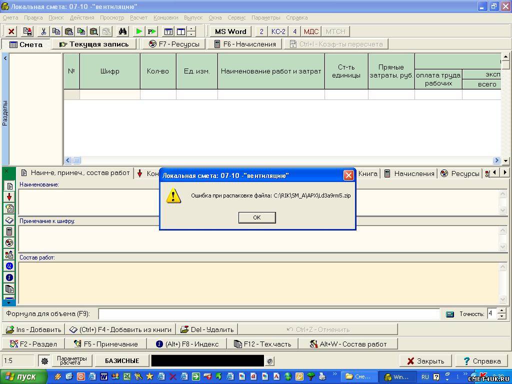Click F7 - Ресурсы button
The image size is (512, 384).
(174, 44)
